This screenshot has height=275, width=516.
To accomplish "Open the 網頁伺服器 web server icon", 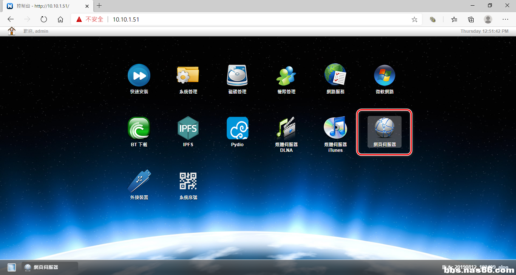I will click(385, 132).
